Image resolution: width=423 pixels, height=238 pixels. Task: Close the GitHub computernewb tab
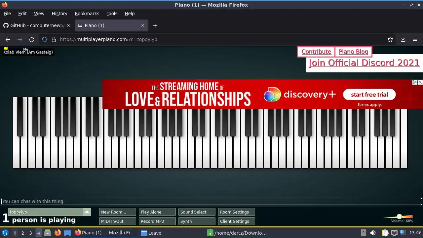pos(68,25)
